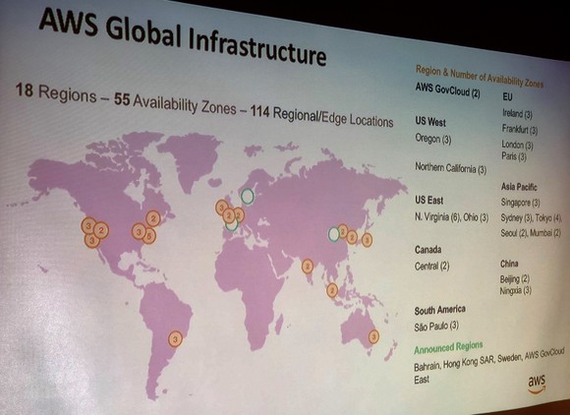The image size is (570, 415).
Task: Click the green circle in central China
Action: (334, 234)
